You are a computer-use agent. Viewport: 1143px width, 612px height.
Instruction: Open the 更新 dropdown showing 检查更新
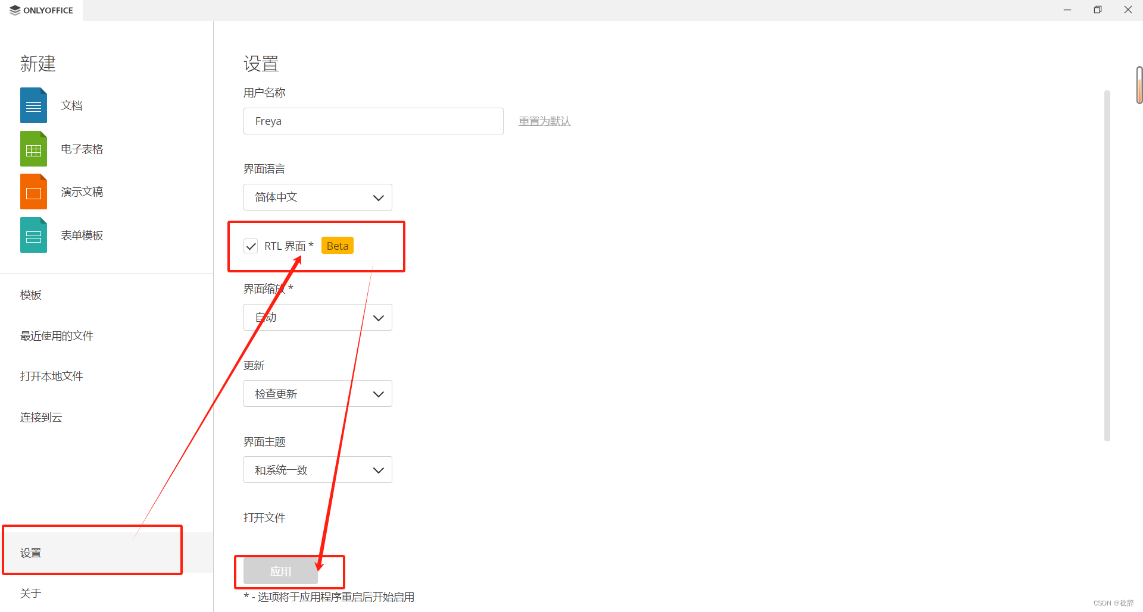(317, 394)
